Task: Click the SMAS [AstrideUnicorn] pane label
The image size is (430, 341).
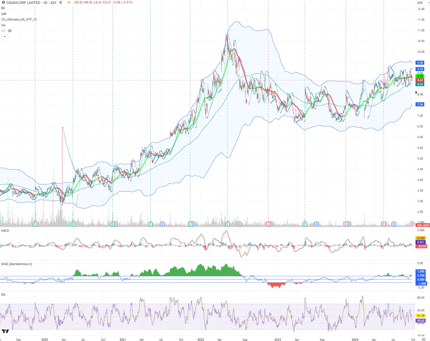Action: point(16,264)
